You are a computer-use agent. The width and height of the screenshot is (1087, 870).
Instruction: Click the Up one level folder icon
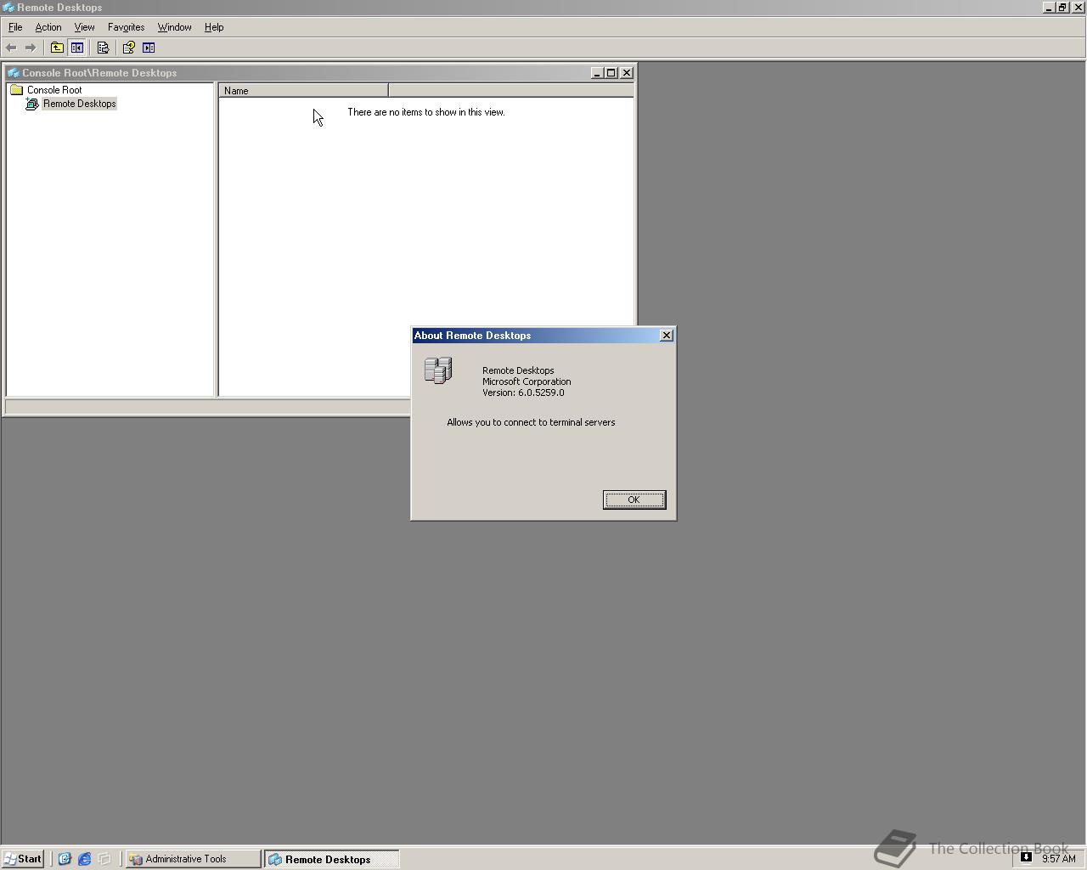click(57, 48)
